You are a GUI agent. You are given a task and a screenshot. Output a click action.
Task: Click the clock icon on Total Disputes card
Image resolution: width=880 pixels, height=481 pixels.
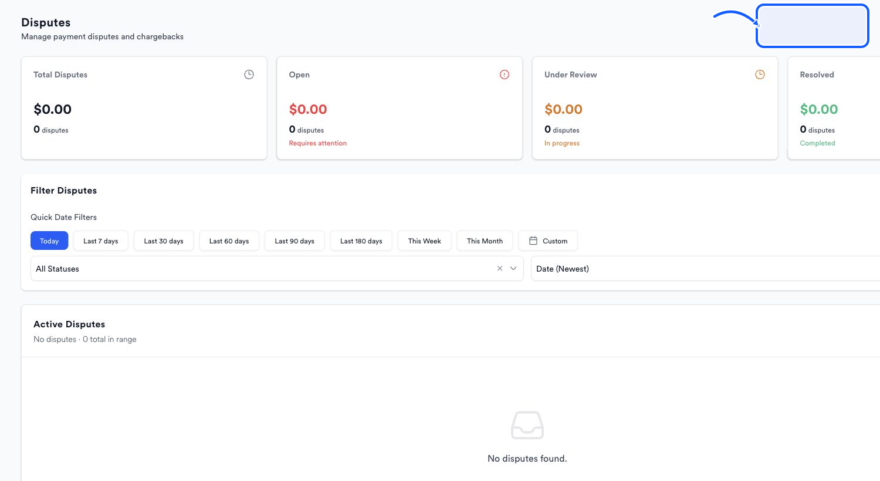coord(249,74)
